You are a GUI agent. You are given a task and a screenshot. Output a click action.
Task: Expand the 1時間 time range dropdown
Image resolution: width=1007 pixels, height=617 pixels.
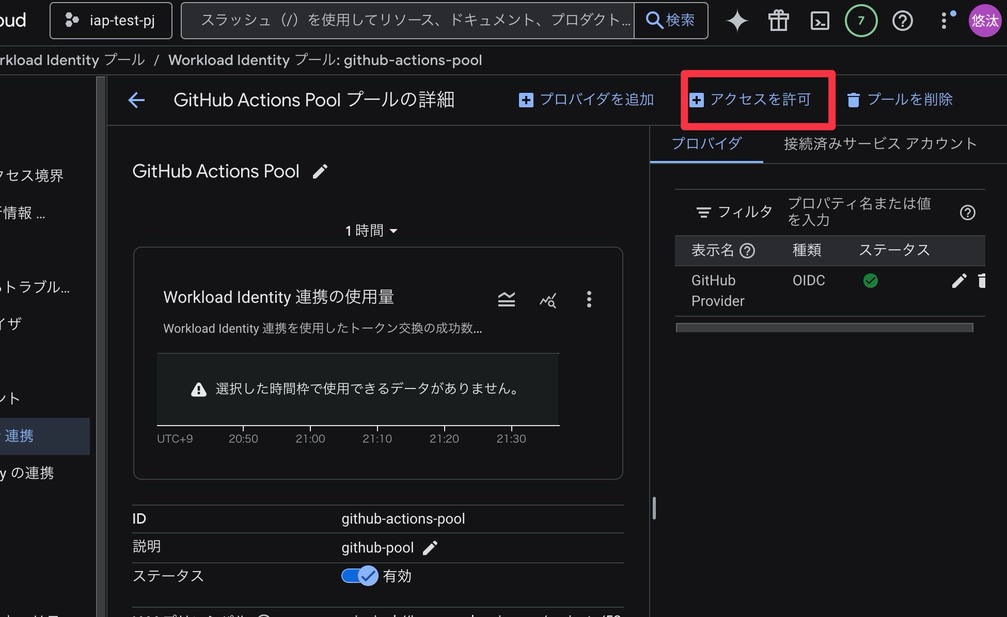point(371,231)
